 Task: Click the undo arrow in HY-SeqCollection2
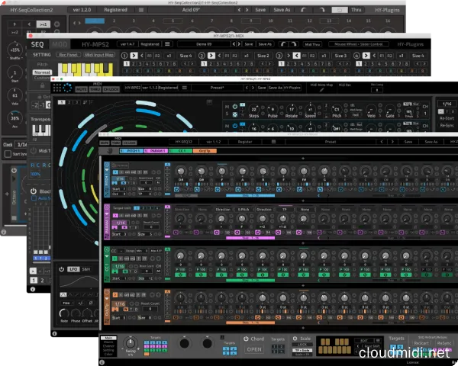point(304,10)
